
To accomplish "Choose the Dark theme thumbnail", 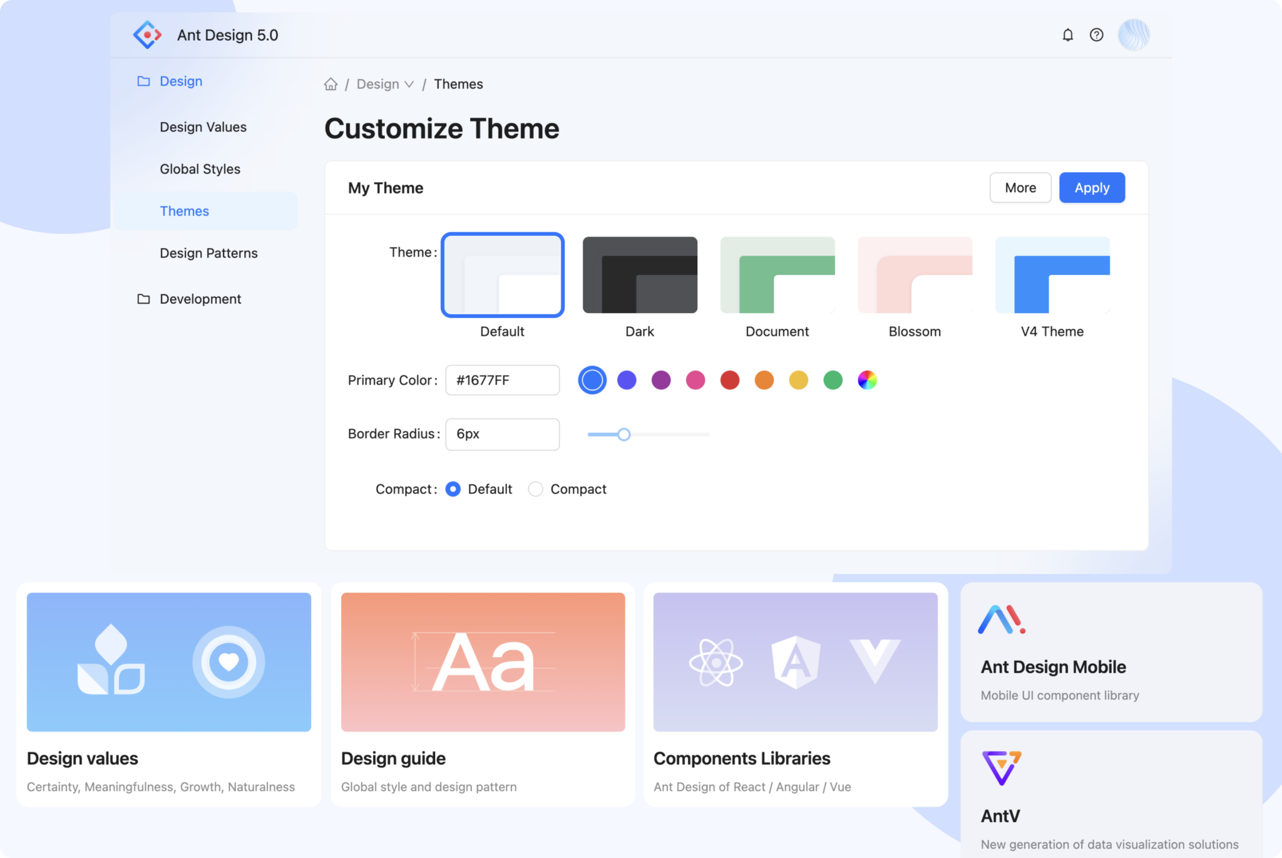I will (x=640, y=275).
